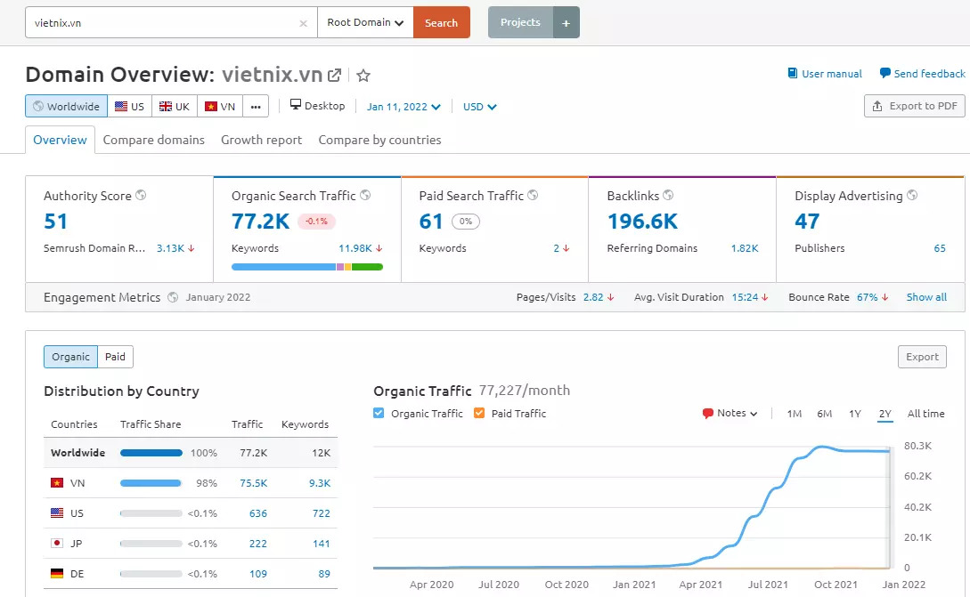Click Semrush Domain Rank 3.13K value
This screenshot has width=970, height=597.
(x=170, y=248)
